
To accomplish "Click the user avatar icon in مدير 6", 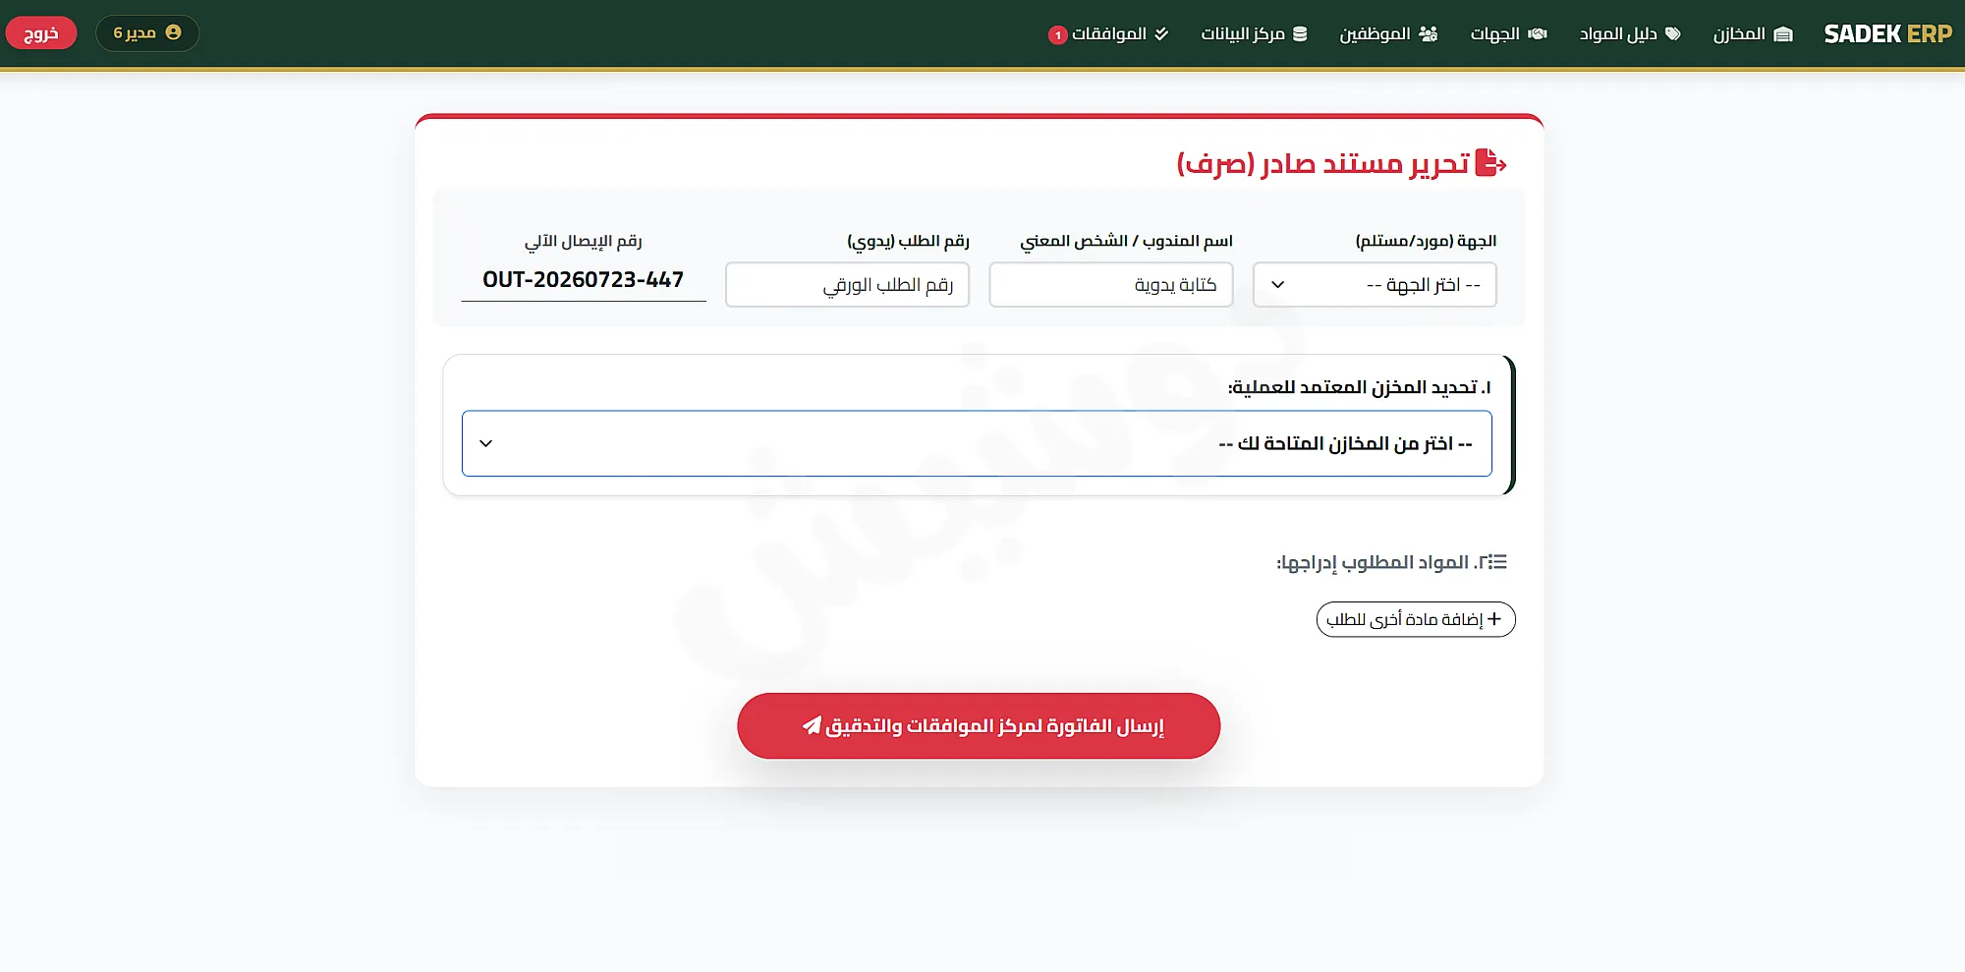I will click(174, 32).
